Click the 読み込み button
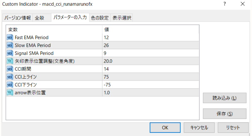 [x=225, y=98]
